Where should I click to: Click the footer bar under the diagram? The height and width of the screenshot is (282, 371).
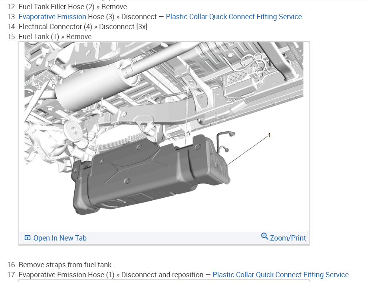click(164, 238)
